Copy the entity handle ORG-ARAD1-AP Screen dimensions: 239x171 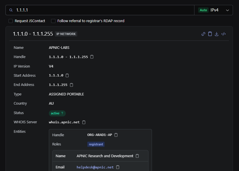116,135
